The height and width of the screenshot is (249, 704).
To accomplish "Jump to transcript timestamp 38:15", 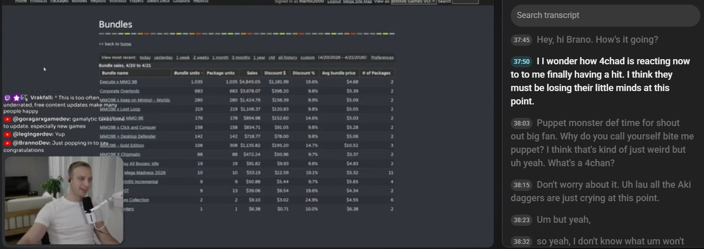I will pyautogui.click(x=521, y=185).
